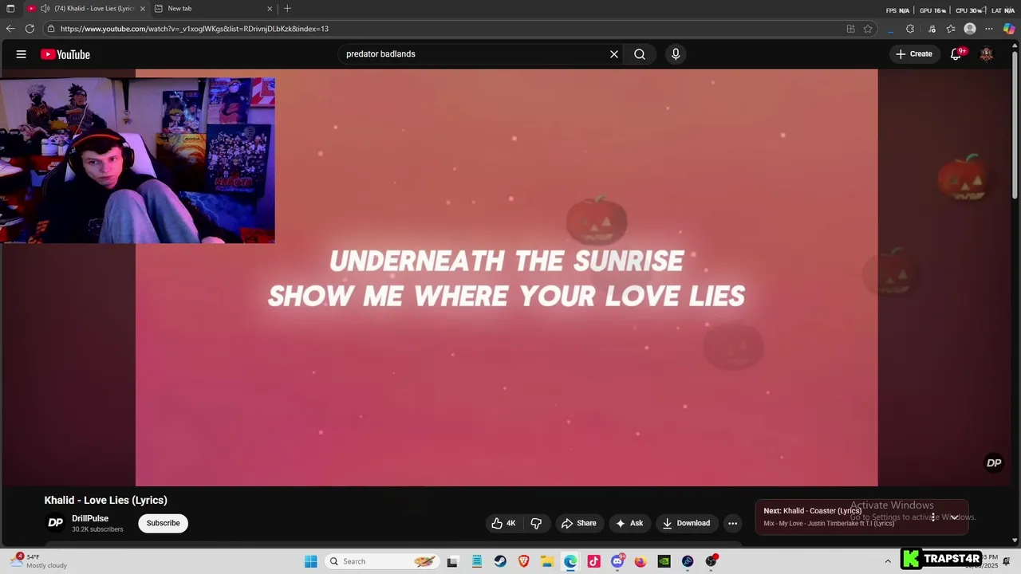Open the Copilot sidebar icon
This screenshot has width=1021, height=574.
point(1009,29)
